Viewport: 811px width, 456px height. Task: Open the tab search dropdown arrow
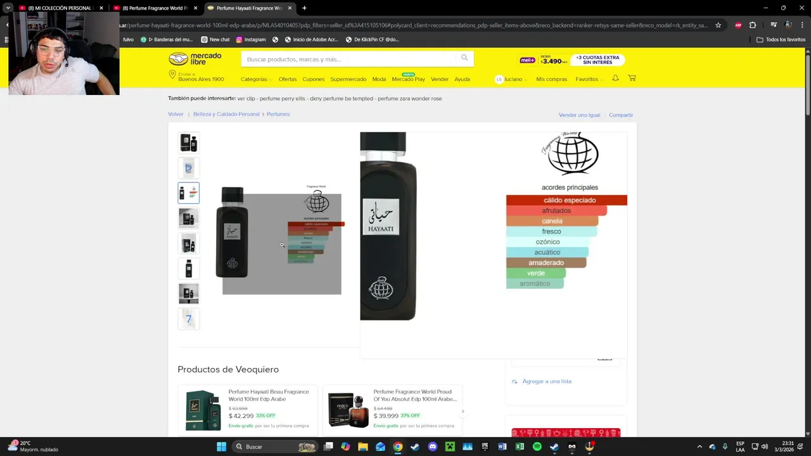[x=8, y=8]
